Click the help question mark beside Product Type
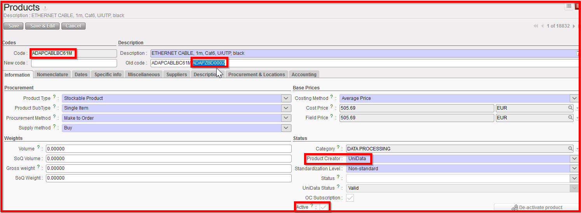Image resolution: width=581 pixels, height=213 pixels. pyautogui.click(x=54, y=97)
